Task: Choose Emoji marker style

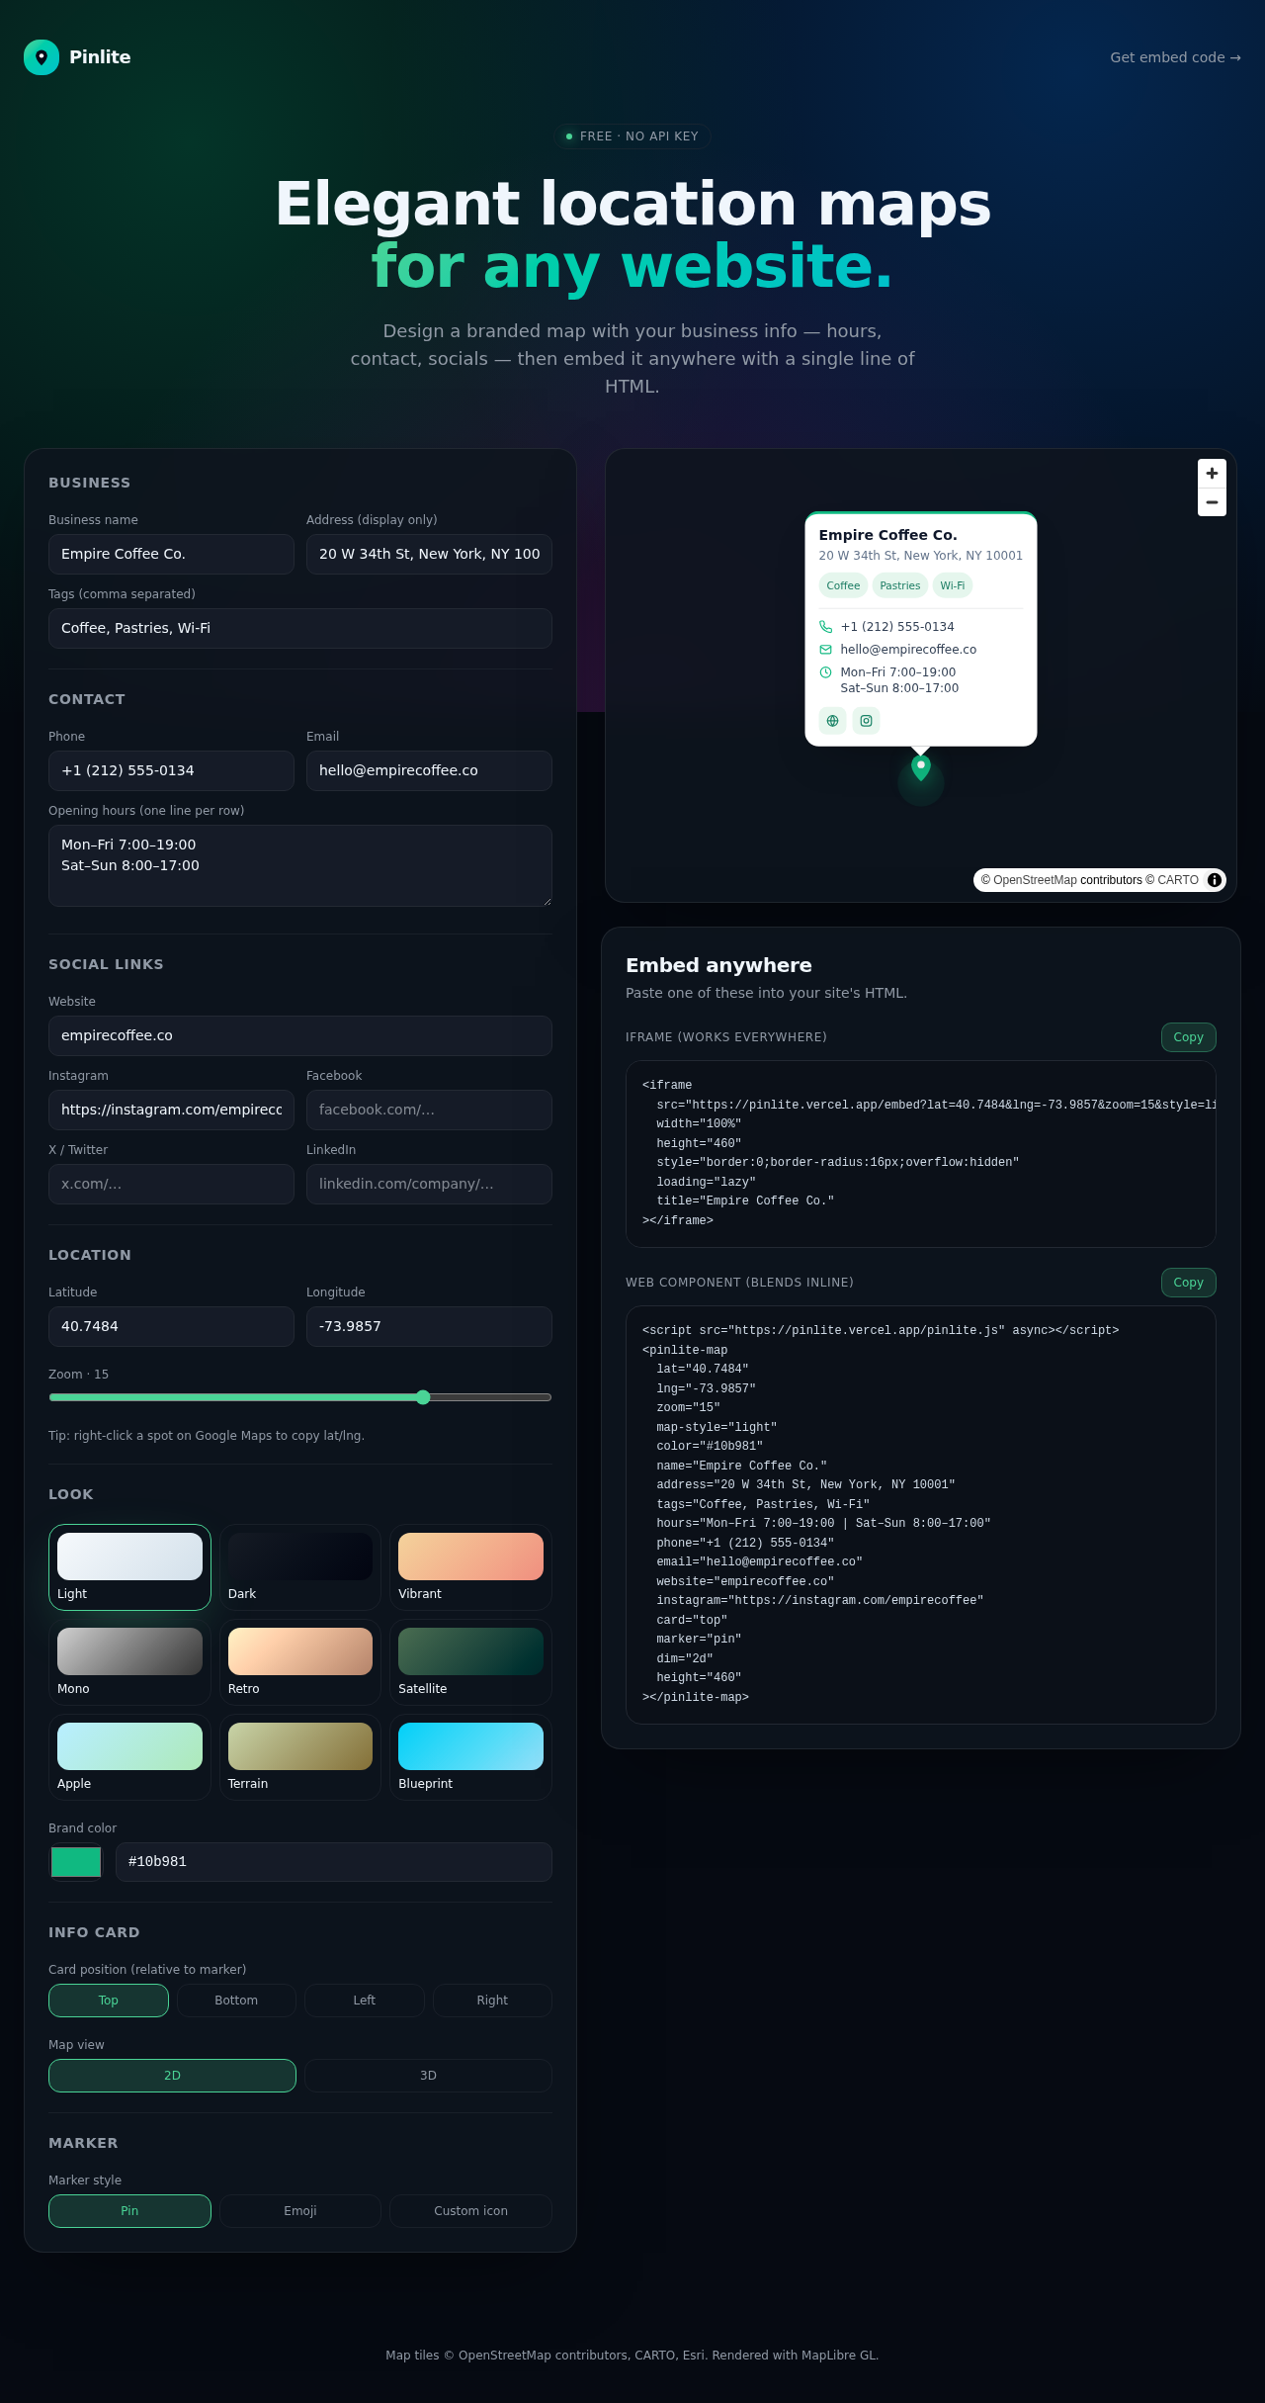Action: (300, 2211)
